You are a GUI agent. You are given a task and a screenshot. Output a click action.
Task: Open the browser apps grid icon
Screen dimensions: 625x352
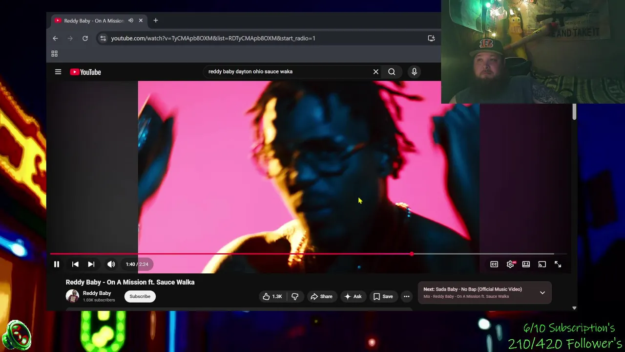[55, 54]
